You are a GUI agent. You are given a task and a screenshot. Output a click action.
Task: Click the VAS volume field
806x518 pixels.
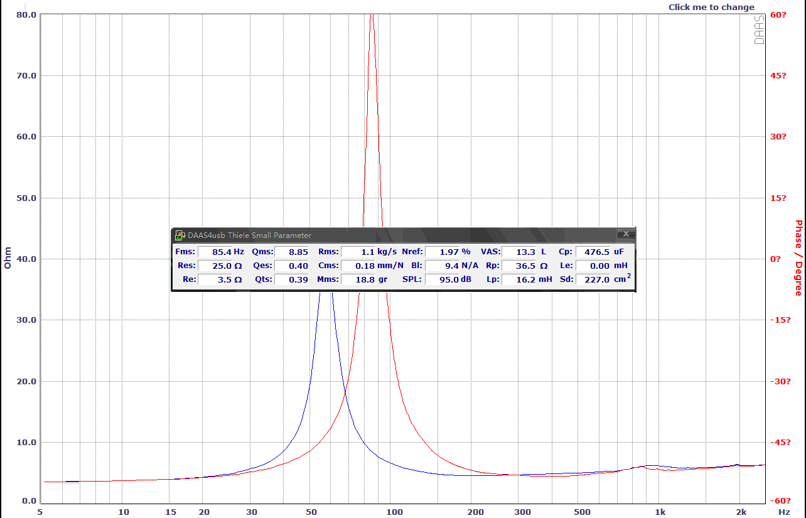519,252
